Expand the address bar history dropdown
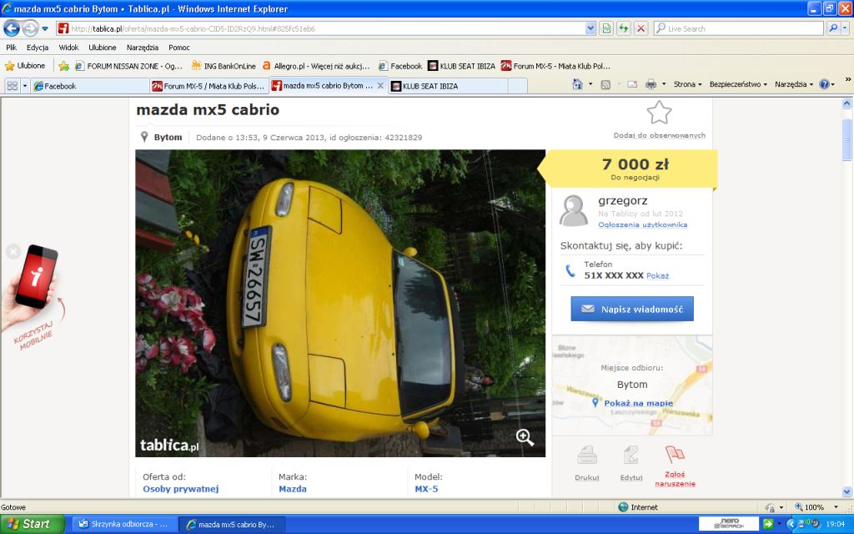This screenshot has height=534, width=854. 590,28
